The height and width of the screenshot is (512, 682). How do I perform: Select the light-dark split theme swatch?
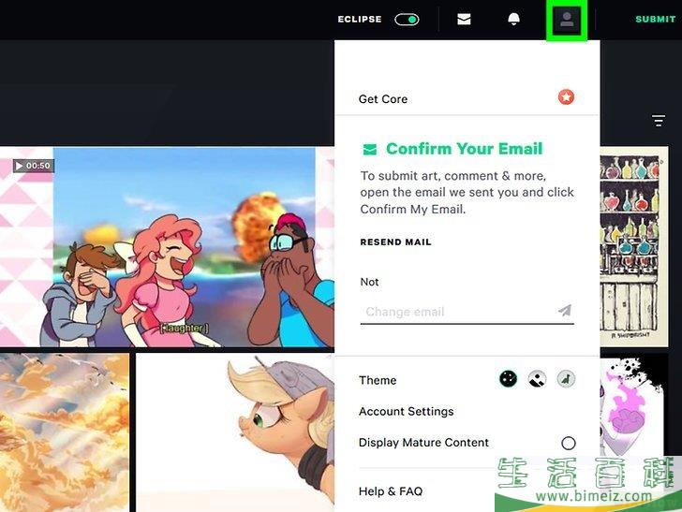coord(537,378)
